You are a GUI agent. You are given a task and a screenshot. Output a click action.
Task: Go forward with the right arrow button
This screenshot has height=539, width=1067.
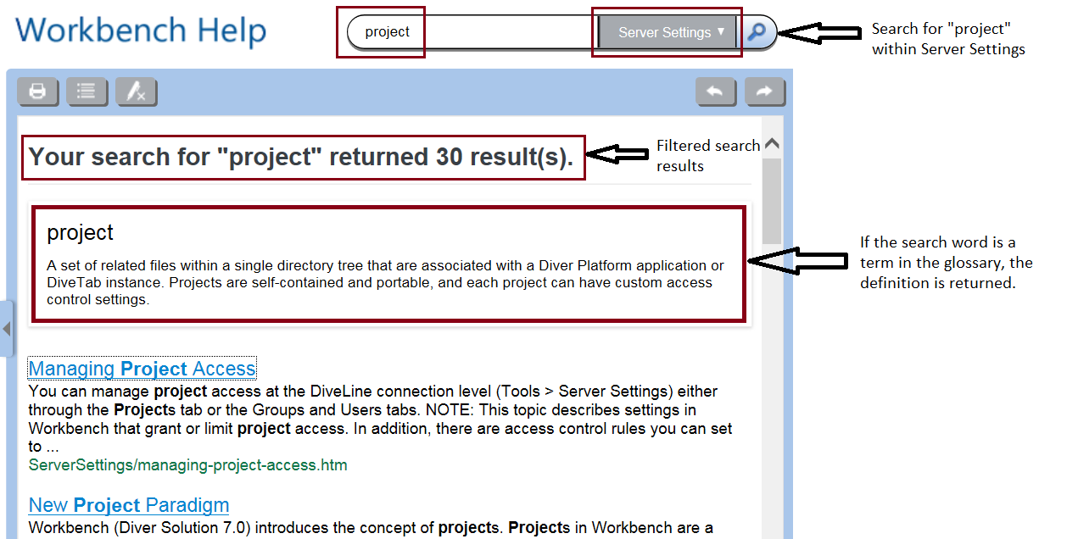tap(765, 92)
